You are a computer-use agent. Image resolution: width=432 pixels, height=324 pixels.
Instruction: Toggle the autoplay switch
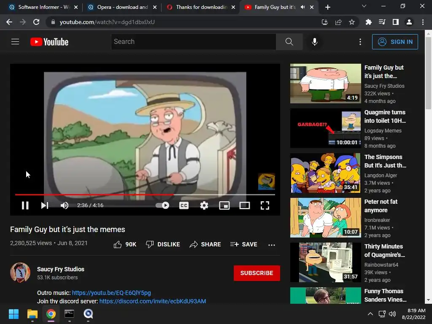[162, 205]
